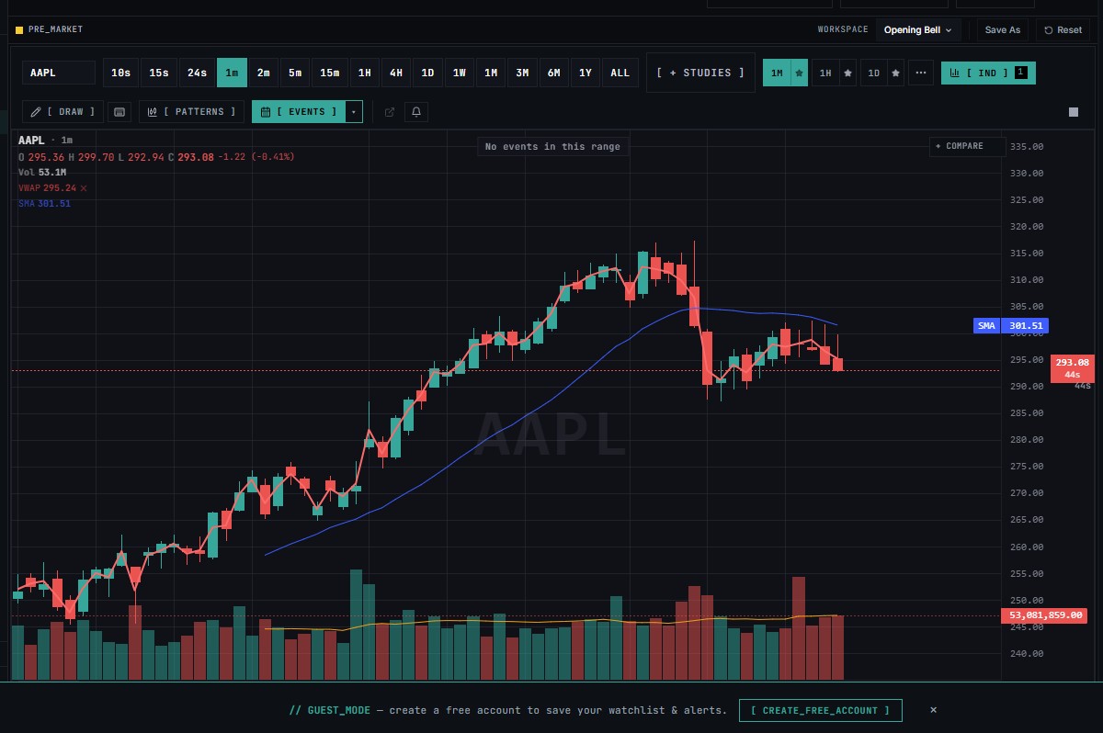
Task: Click the VWAP 295.24 legend entry
Action: coord(47,188)
